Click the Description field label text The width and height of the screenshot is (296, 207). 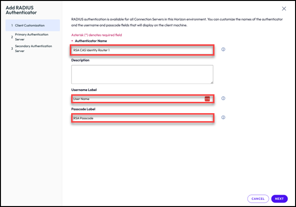(81, 60)
